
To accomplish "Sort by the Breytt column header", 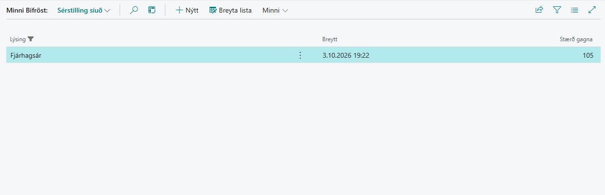I will coord(330,39).
